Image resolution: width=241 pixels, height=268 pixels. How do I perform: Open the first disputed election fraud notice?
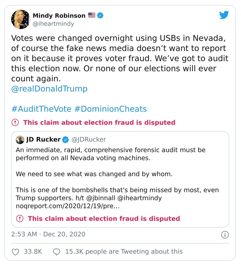[99, 123]
